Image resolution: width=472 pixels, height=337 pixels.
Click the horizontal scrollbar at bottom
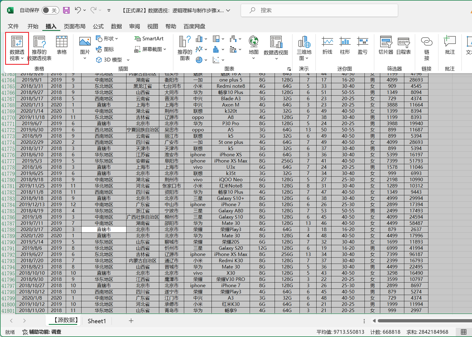[x=424, y=321]
